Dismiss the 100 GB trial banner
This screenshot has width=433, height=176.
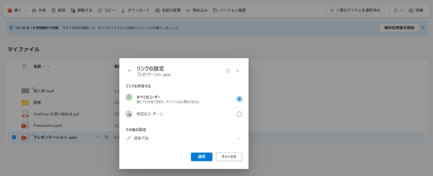pos(423,28)
